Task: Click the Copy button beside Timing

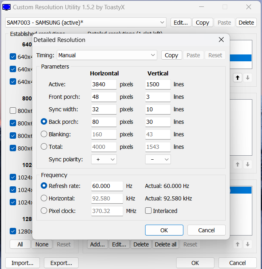Action: coord(171,55)
